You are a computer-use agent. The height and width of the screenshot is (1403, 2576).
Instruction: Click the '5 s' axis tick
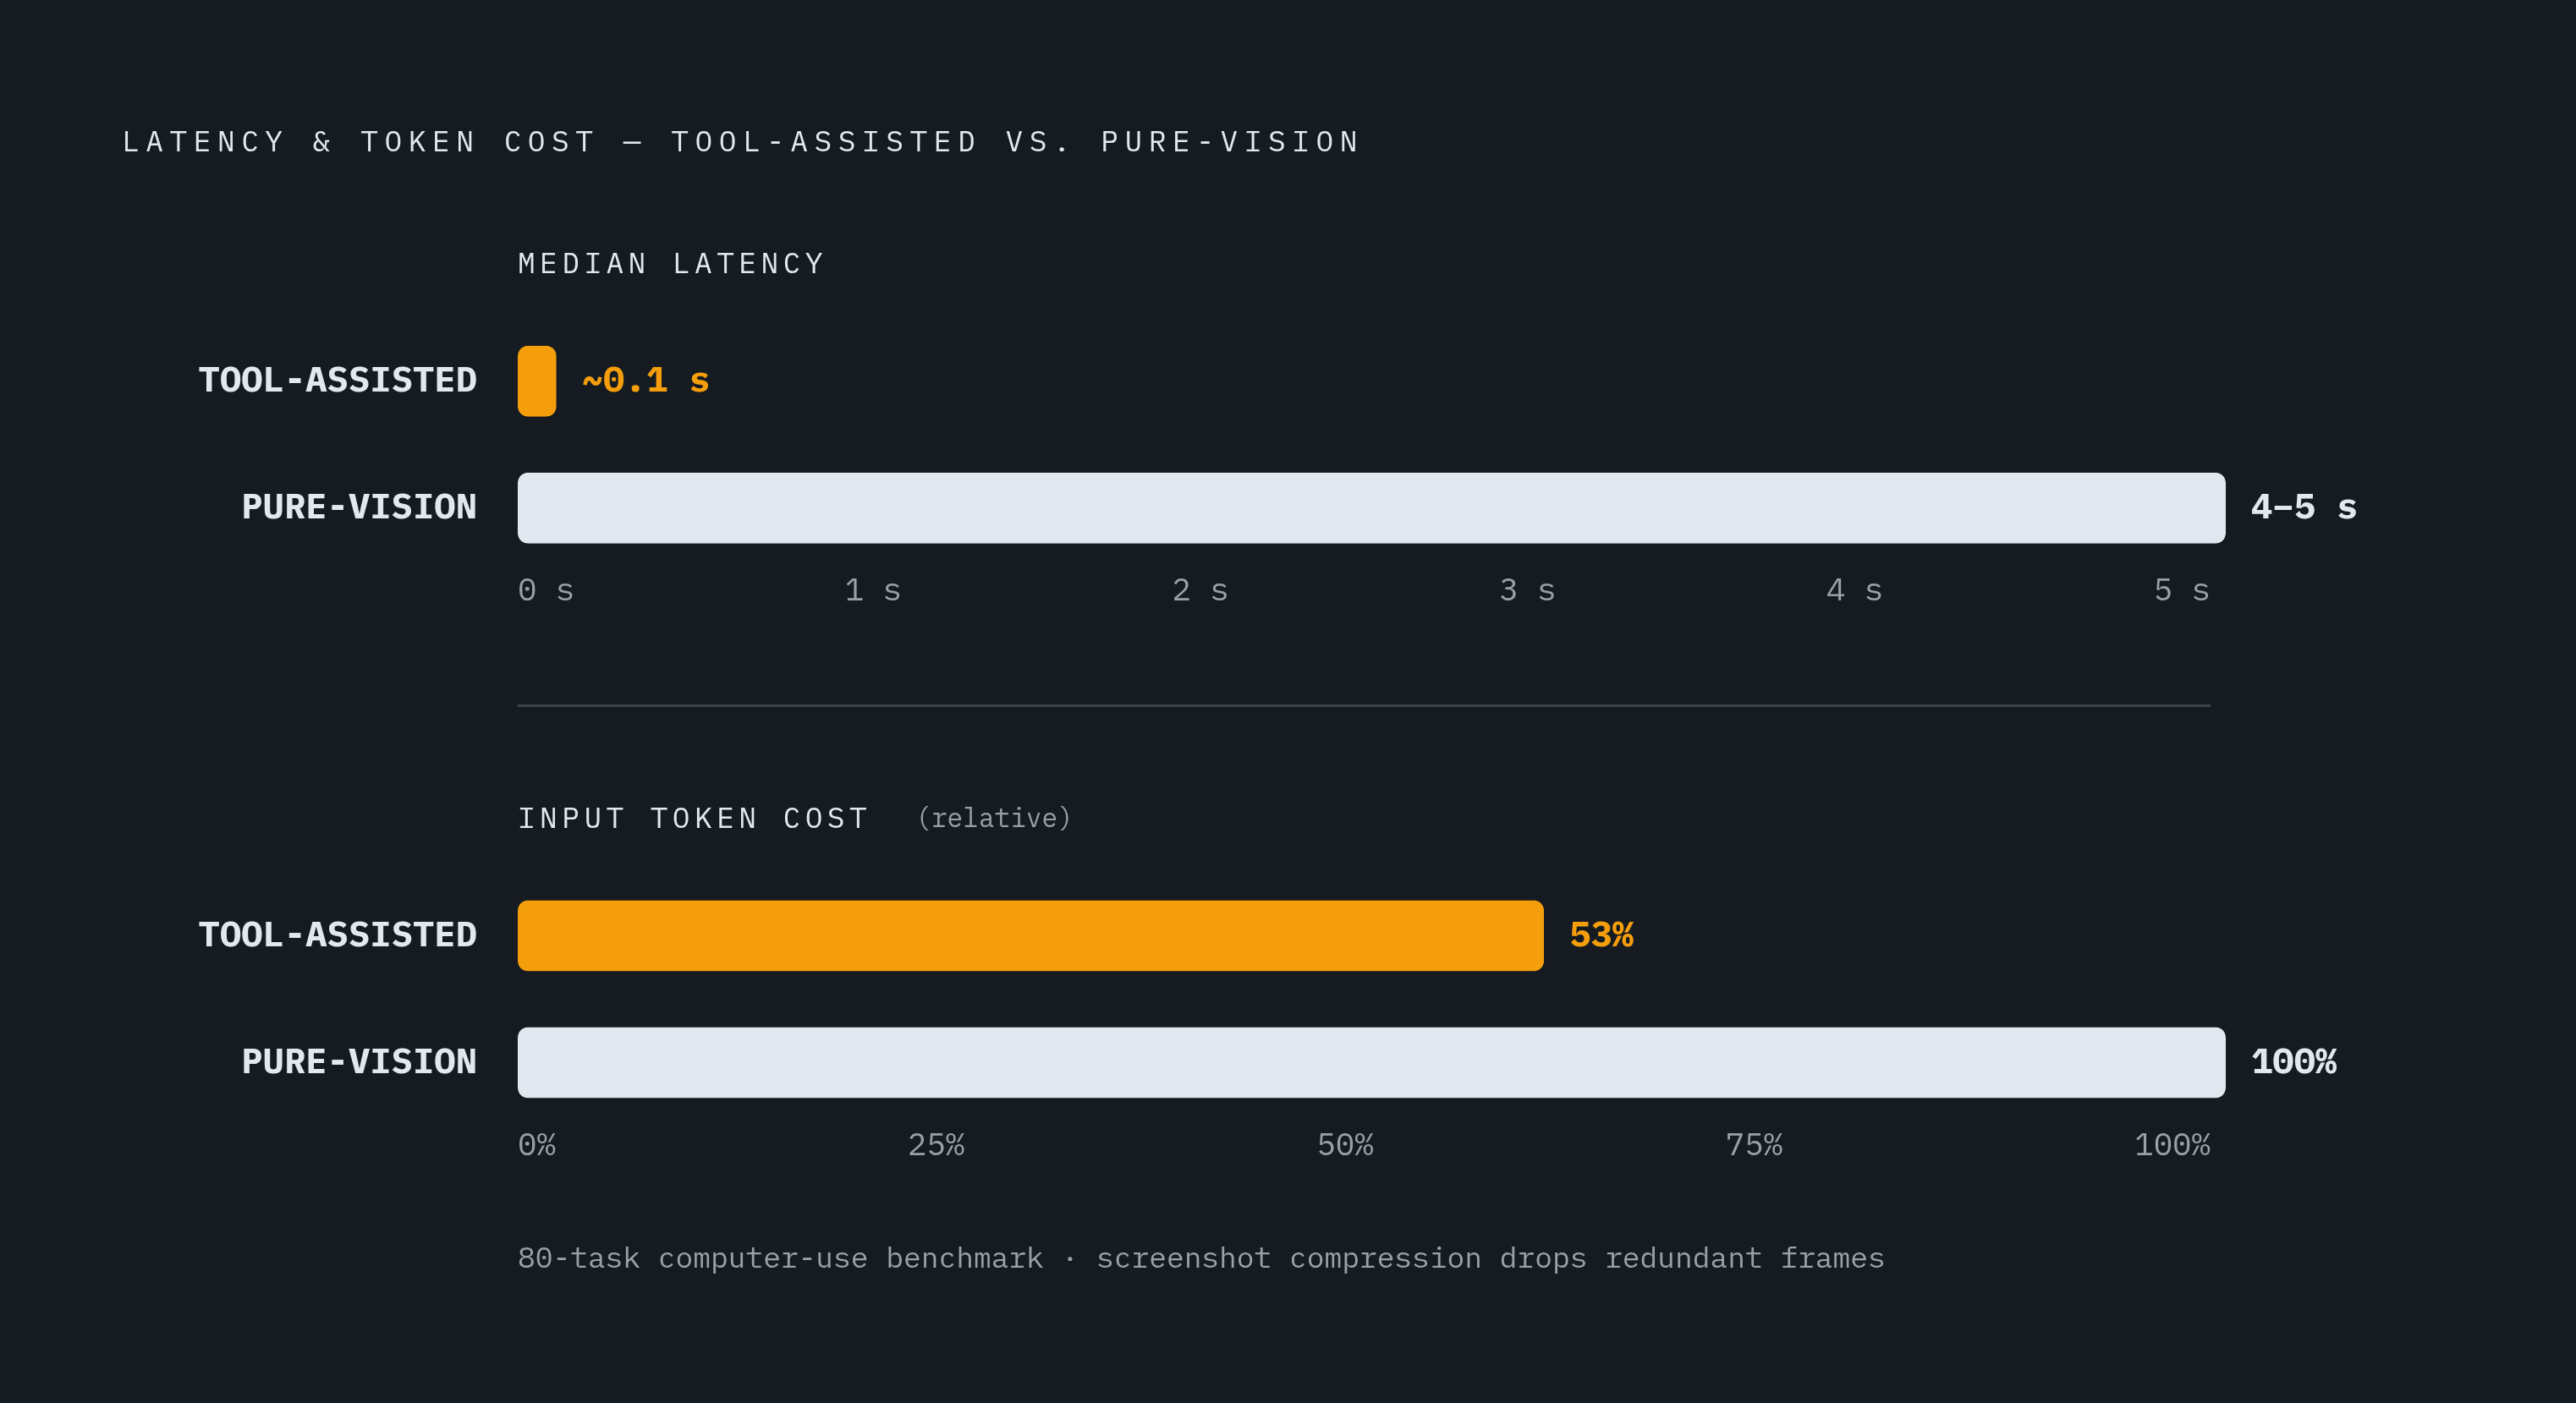[x=2182, y=590]
